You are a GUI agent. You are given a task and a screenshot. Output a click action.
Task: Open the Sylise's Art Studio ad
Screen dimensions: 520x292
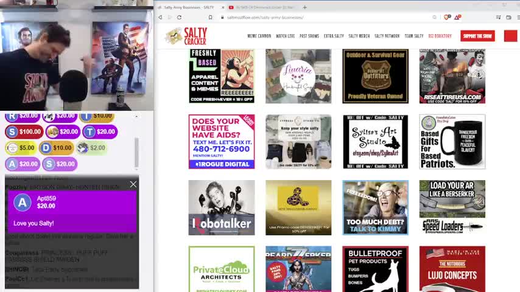(x=376, y=142)
